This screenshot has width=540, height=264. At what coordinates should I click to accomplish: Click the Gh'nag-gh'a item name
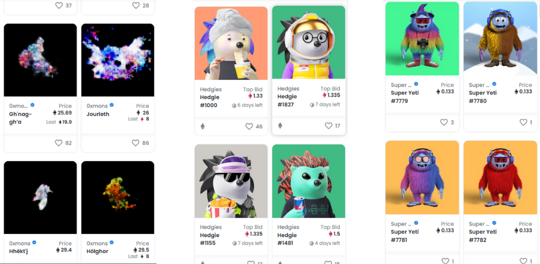(21, 118)
